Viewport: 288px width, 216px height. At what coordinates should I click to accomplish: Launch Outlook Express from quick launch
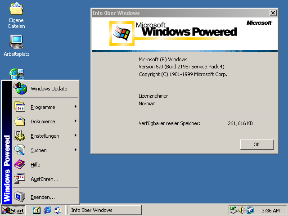point(58,210)
